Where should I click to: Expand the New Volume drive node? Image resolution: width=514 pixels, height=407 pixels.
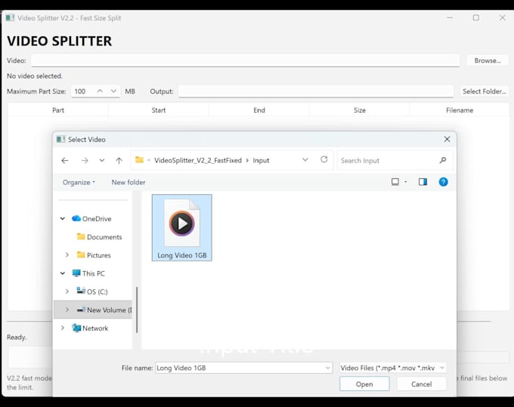tap(67, 310)
